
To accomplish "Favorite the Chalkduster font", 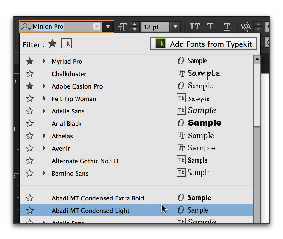I will 29,74.
